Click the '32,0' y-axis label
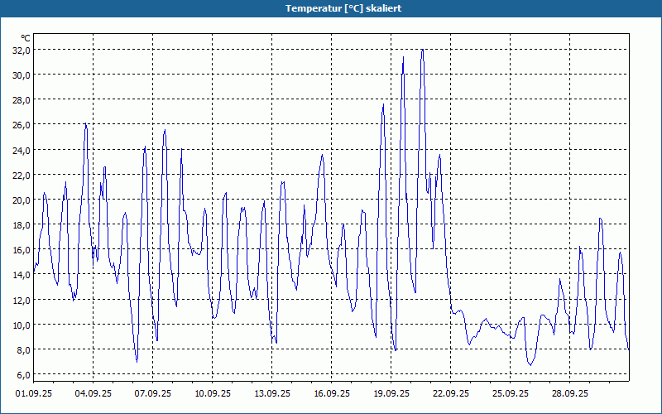This screenshot has height=414, width=662. tap(22, 51)
